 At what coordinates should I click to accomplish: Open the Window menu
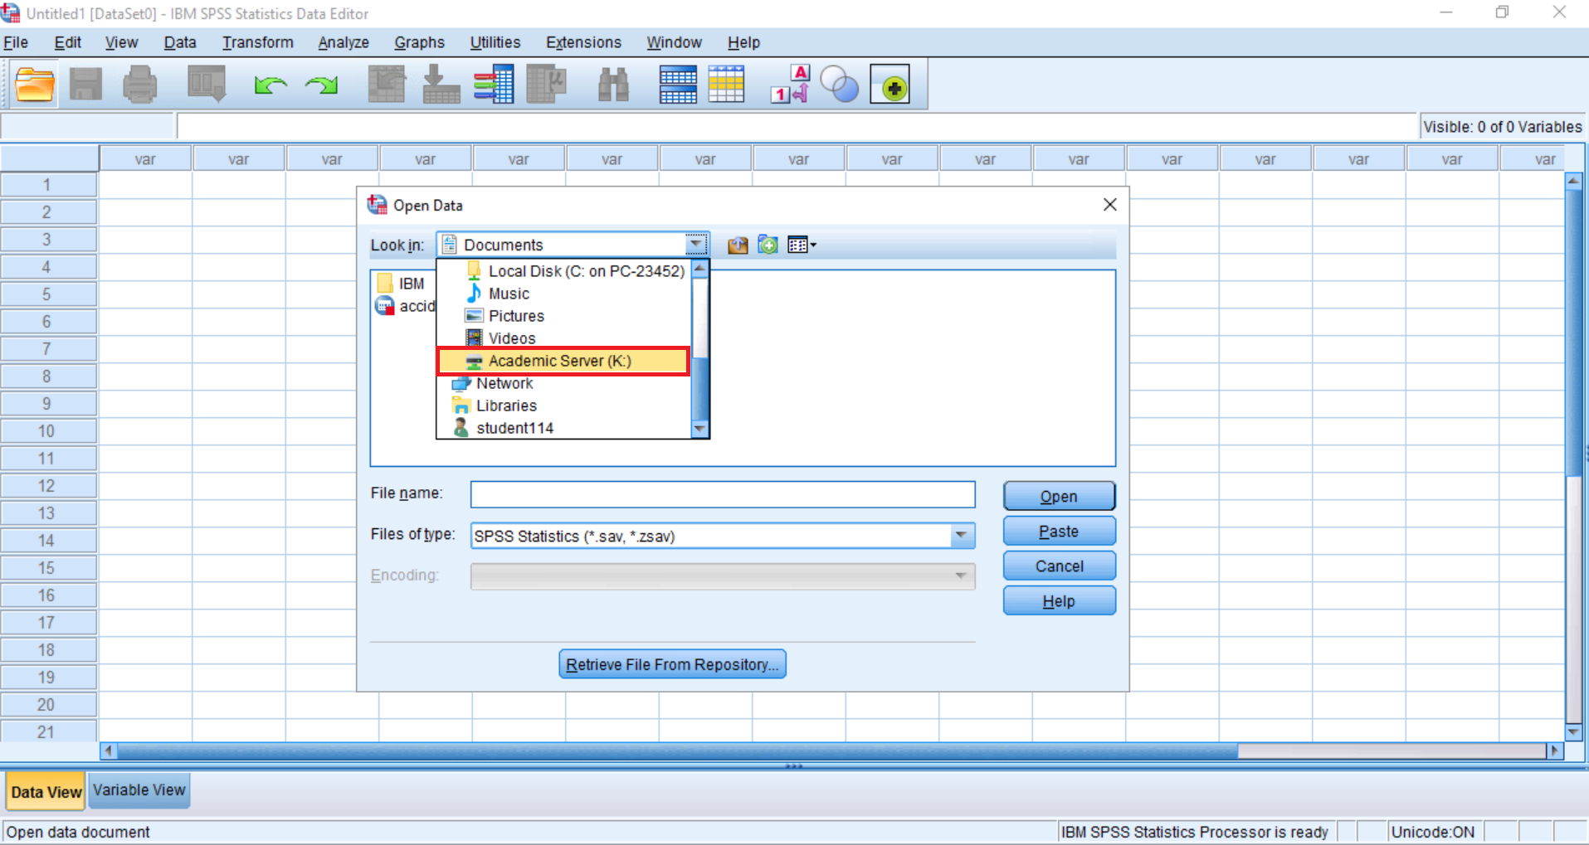click(x=674, y=42)
